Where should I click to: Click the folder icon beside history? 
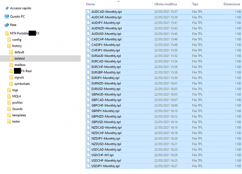tap(9, 46)
